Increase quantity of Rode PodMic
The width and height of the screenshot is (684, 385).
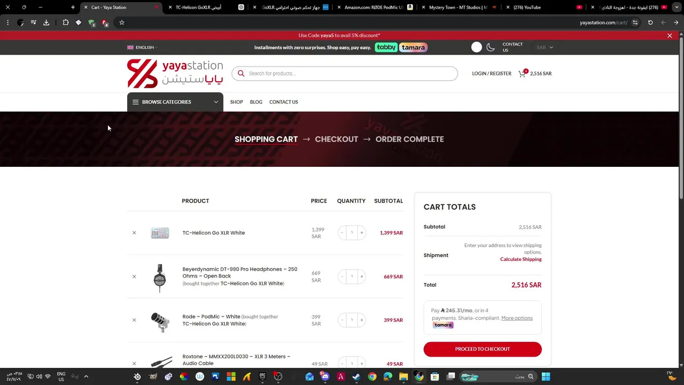coord(362,320)
